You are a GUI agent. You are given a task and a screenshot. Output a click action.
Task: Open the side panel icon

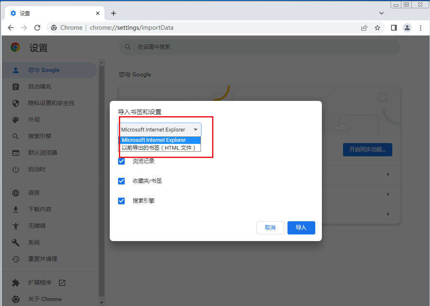(x=394, y=28)
